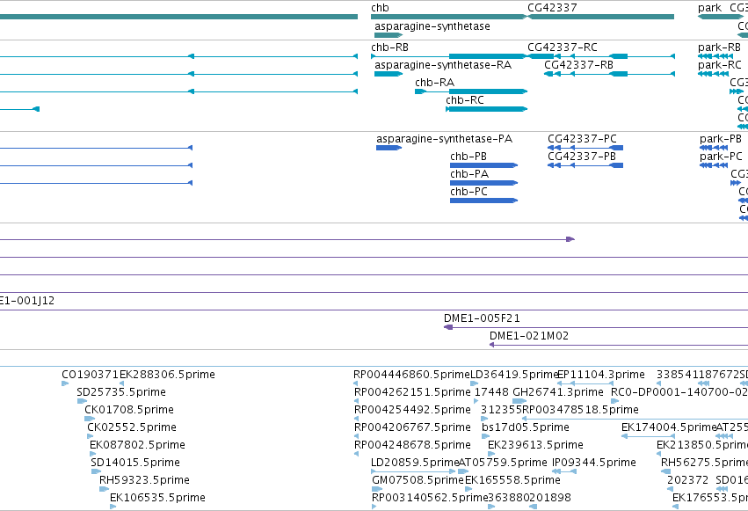Click the DME1-005F21 clone feature
The image size is (748, 511).
596,327
